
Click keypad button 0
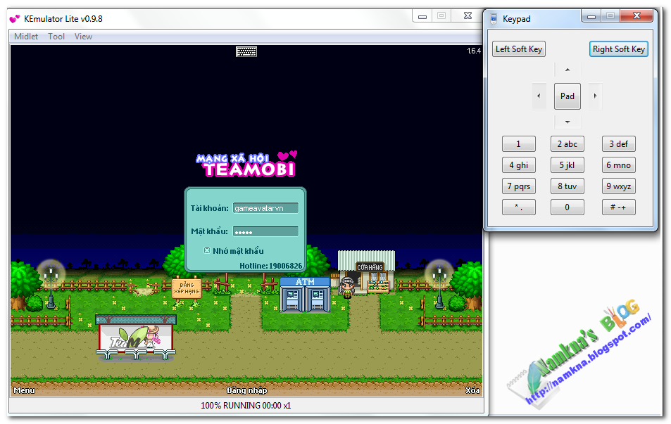[x=567, y=207]
